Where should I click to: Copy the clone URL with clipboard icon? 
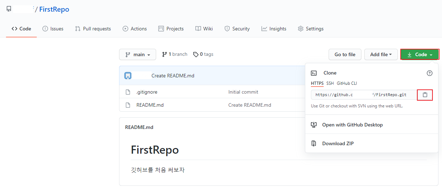tap(425, 95)
